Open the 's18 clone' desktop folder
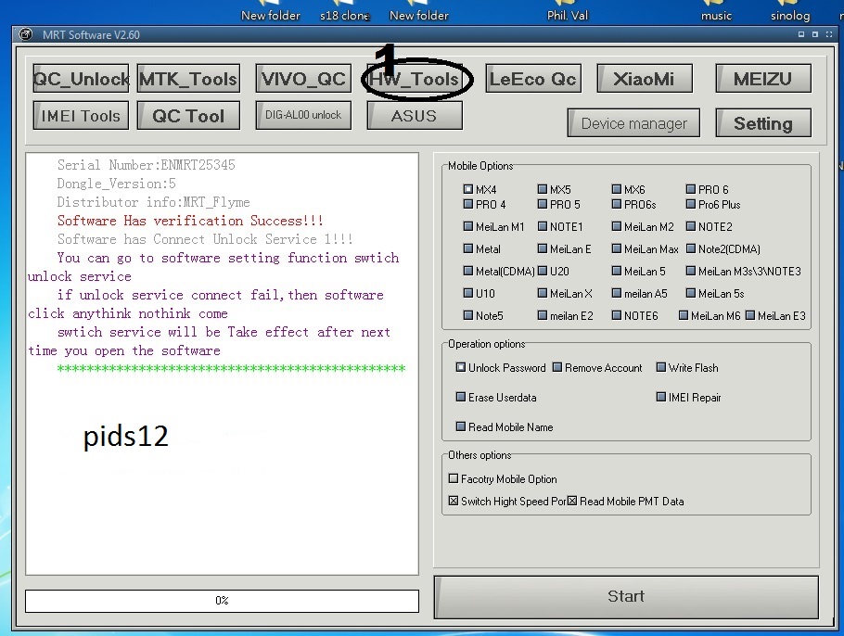Screen dimensions: 844x636 tap(344, 11)
